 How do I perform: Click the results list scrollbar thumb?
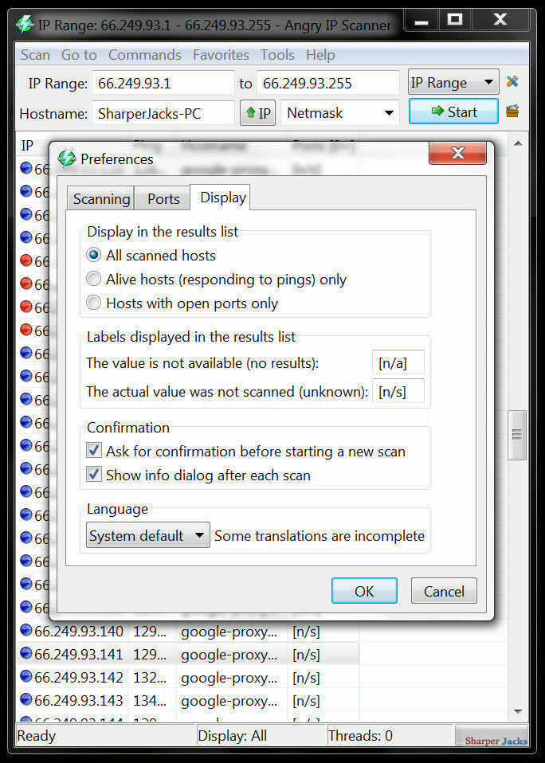click(517, 435)
